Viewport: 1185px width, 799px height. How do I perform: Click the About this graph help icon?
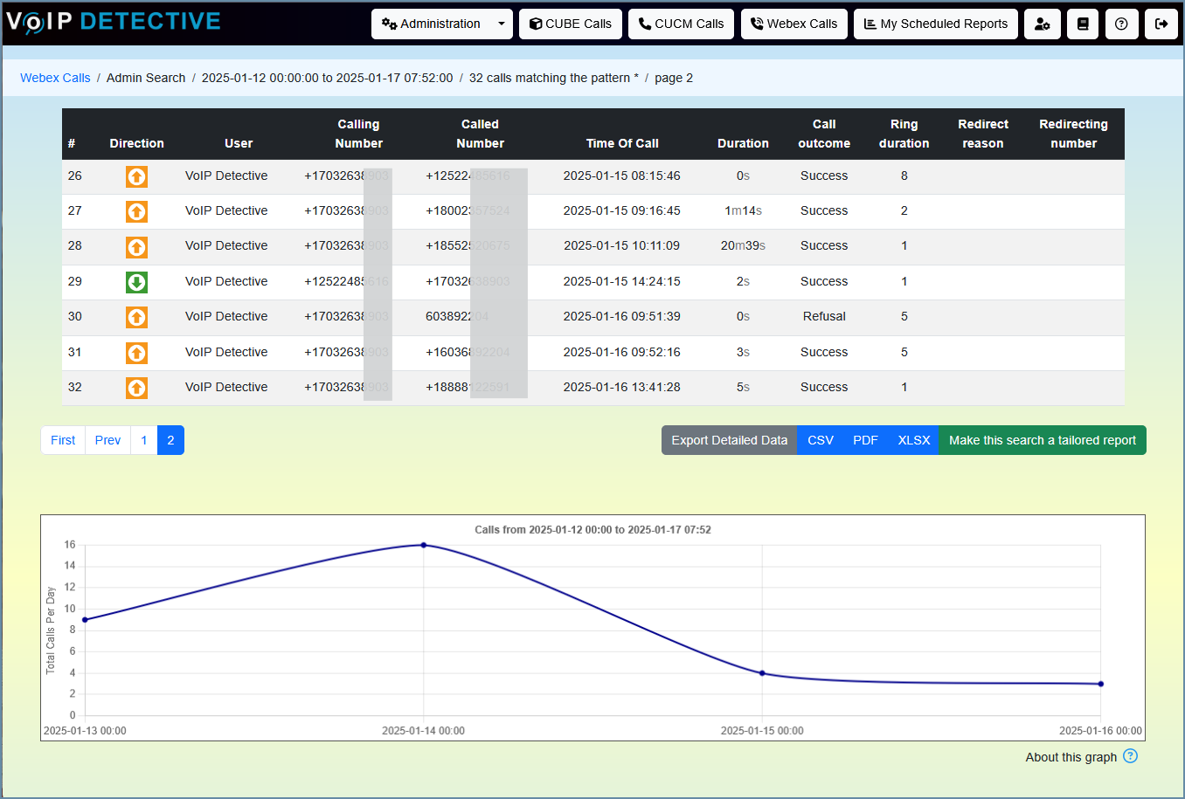click(x=1130, y=756)
